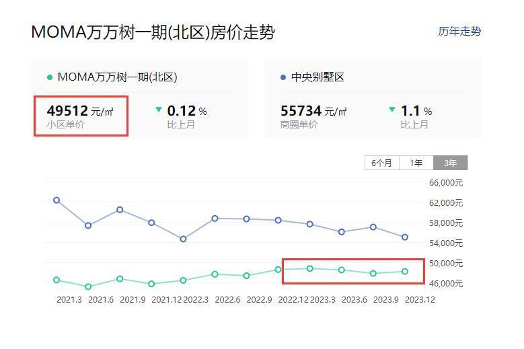This screenshot has width=524, height=349.
Task: Click the 2023.12 date label
Action: click(x=420, y=299)
